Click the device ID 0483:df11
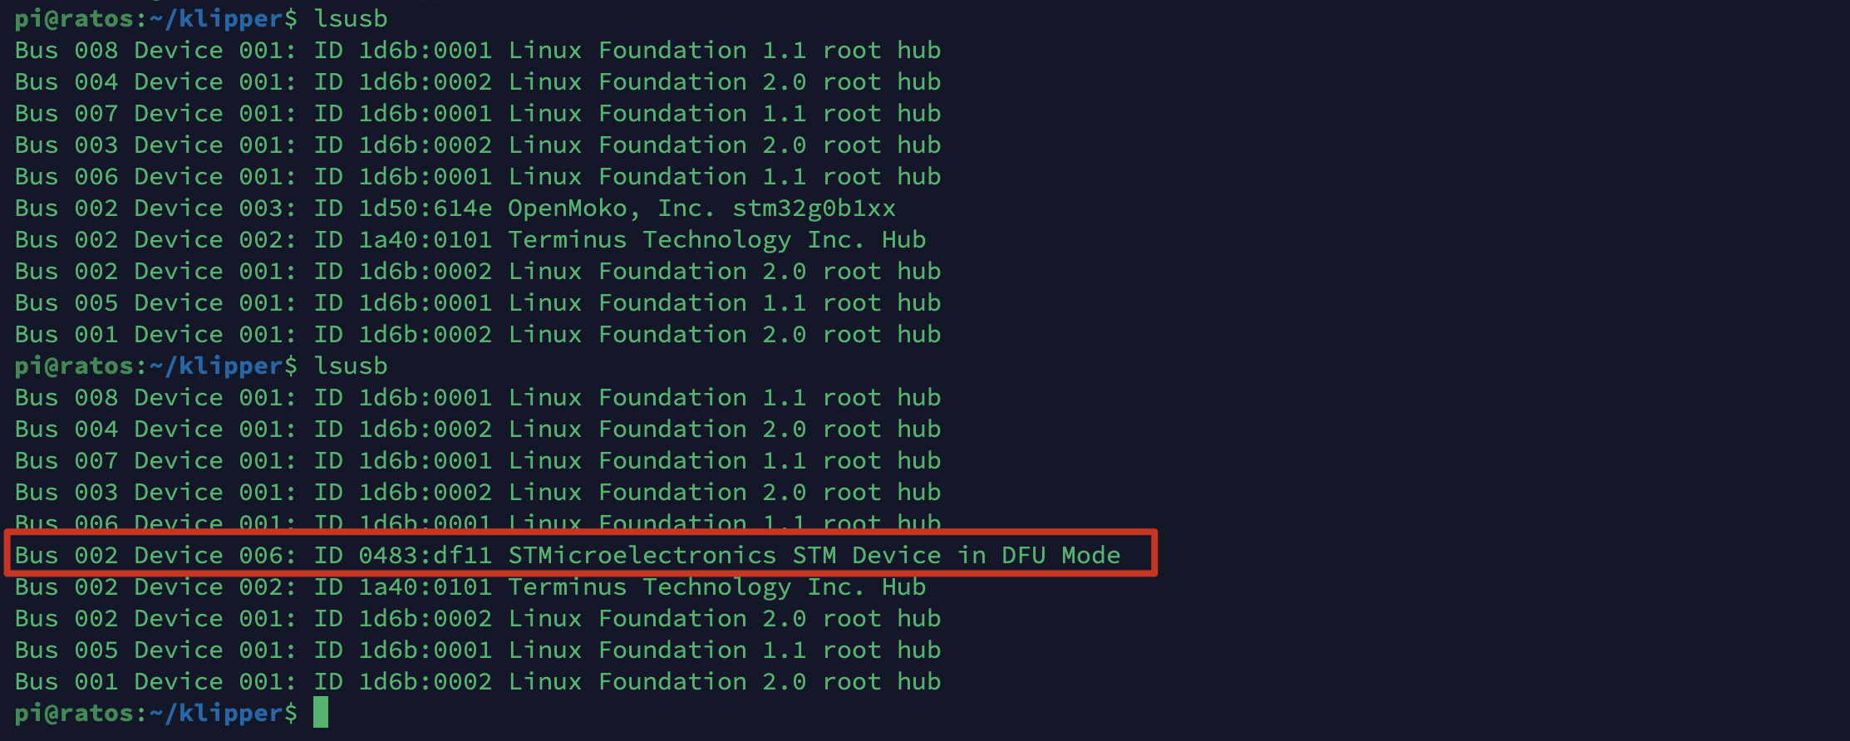Viewport: 1850px width, 741px height. (x=425, y=555)
